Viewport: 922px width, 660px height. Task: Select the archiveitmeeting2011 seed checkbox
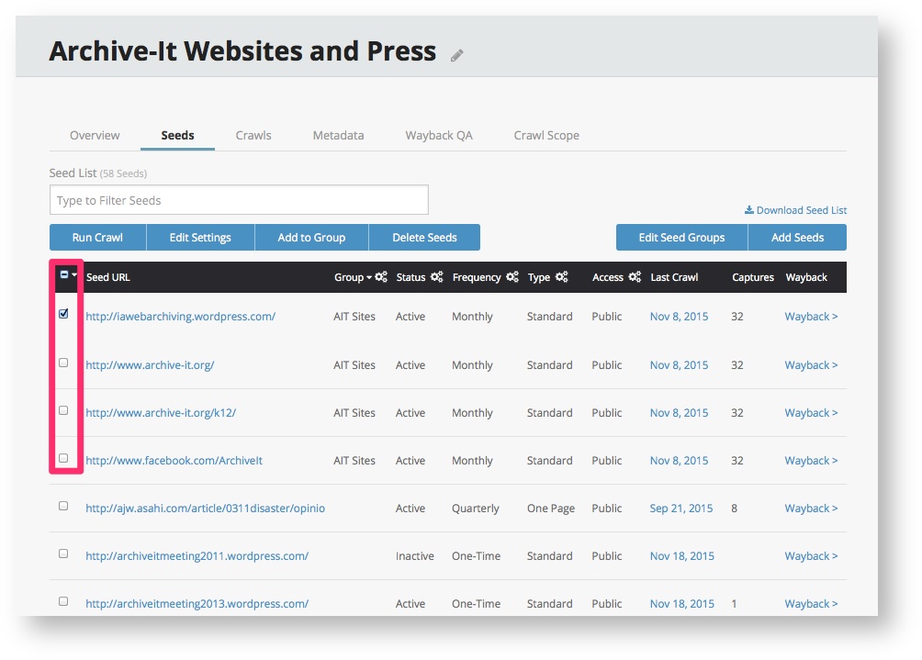63,554
